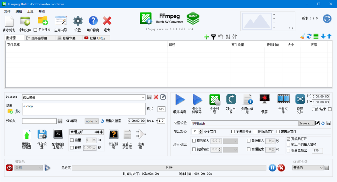Click the Browse... button
Viewport: 337px width, 182px height.
click(x=306, y=123)
